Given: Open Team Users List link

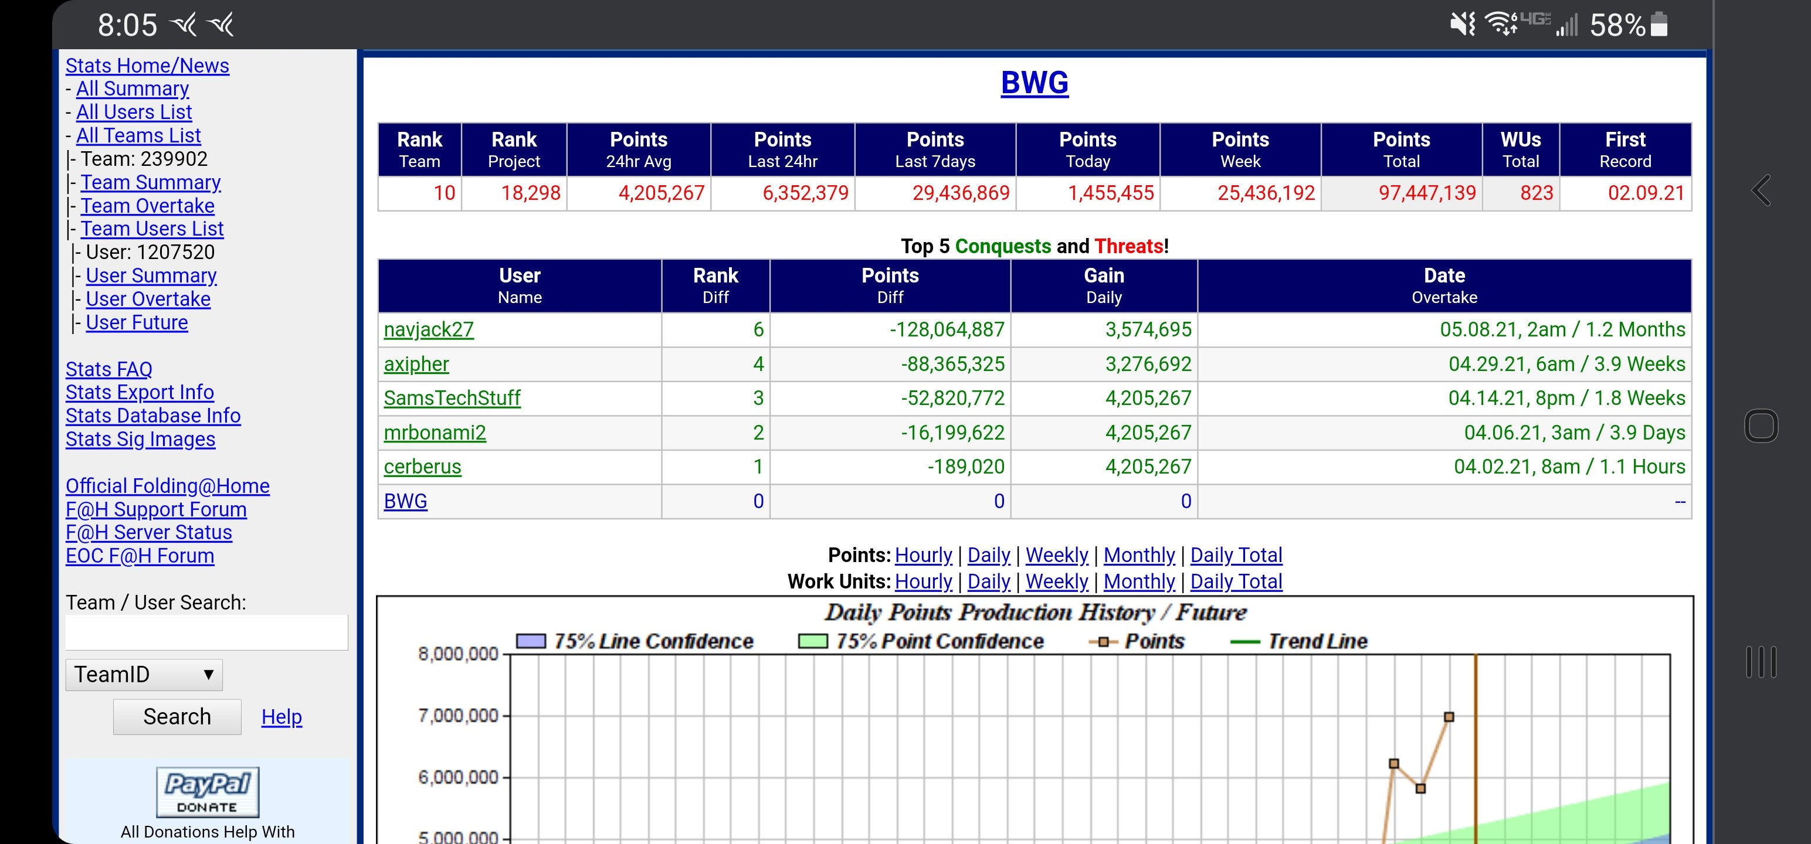Looking at the screenshot, I should (152, 229).
